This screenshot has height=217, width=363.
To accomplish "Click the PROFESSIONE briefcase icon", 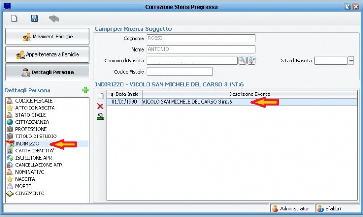I will tap(10, 129).
